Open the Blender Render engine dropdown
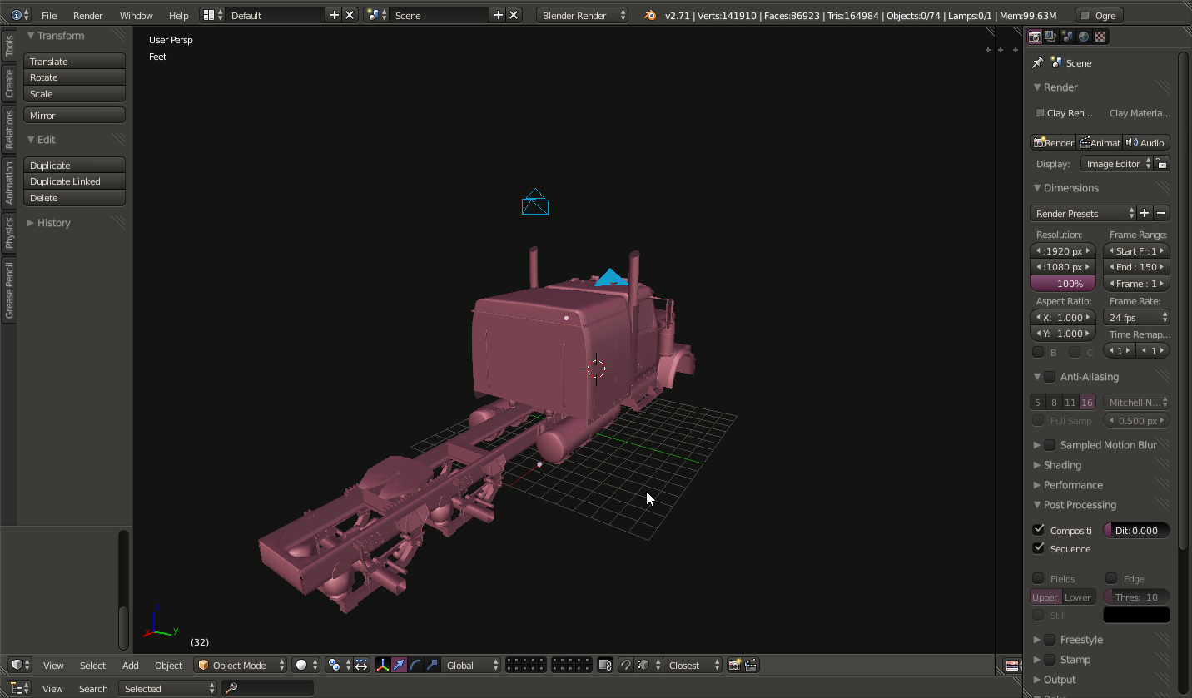 tap(583, 15)
